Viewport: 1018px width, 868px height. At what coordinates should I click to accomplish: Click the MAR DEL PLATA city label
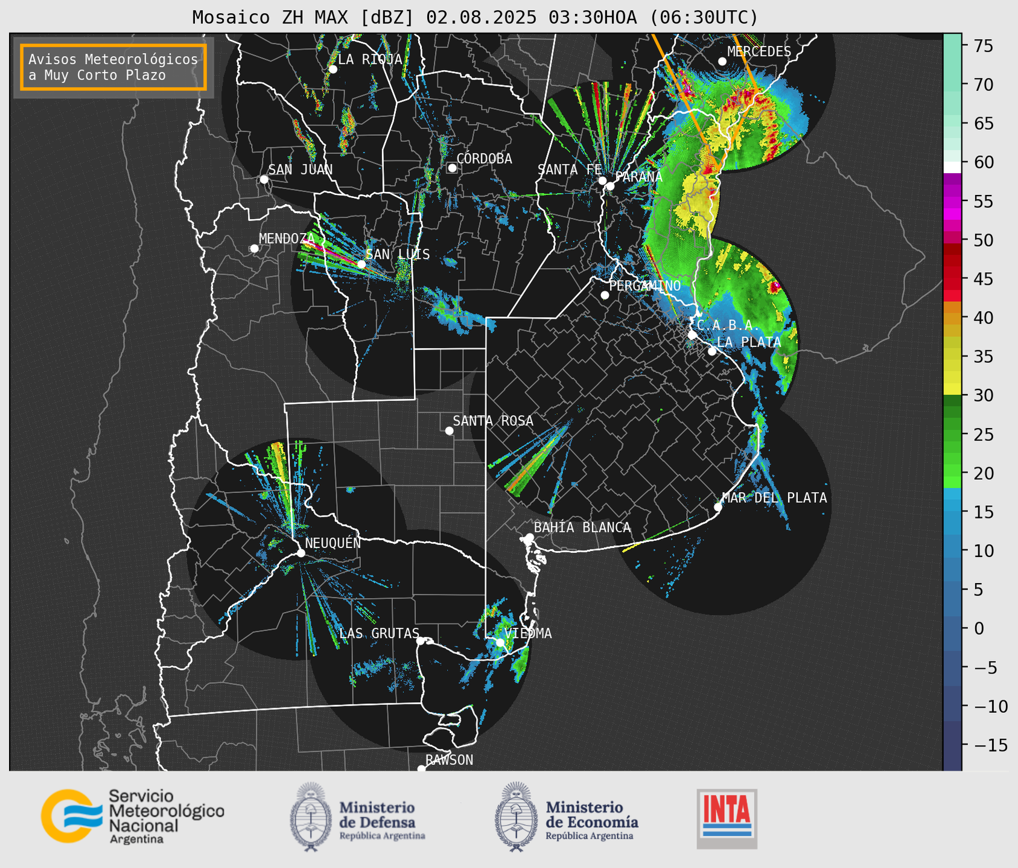point(774,498)
